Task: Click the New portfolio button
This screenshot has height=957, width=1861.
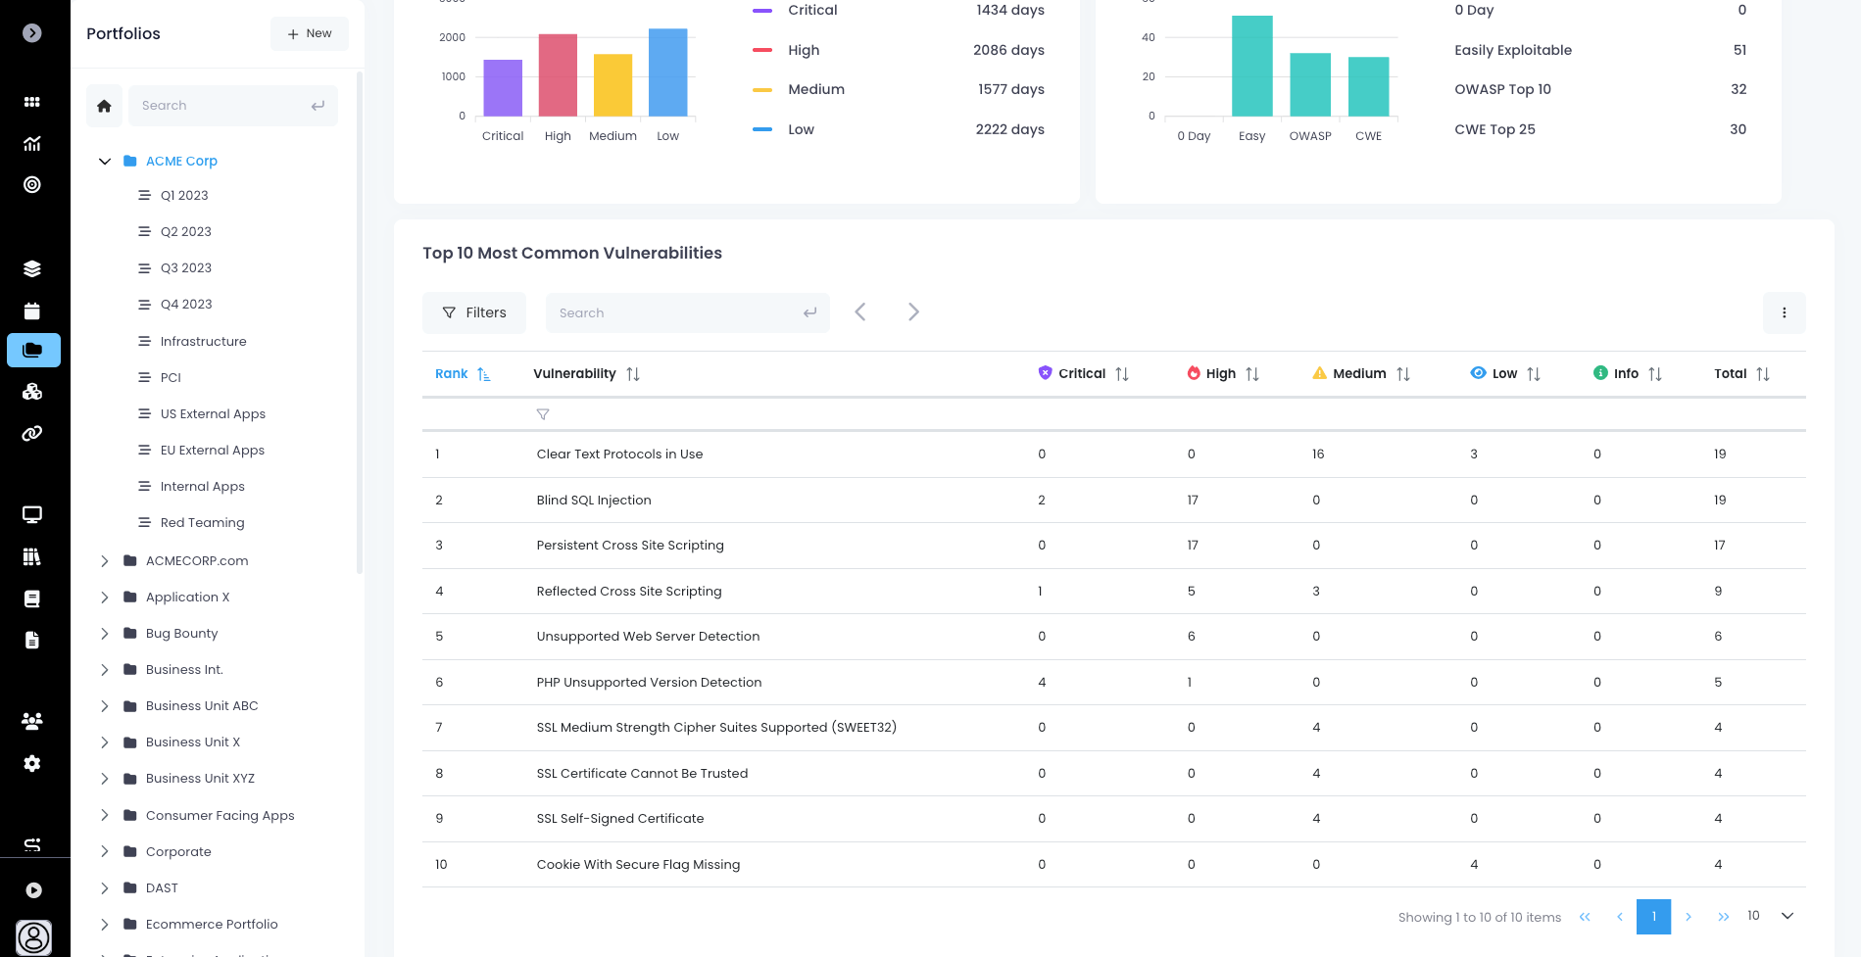Action: [x=310, y=33]
